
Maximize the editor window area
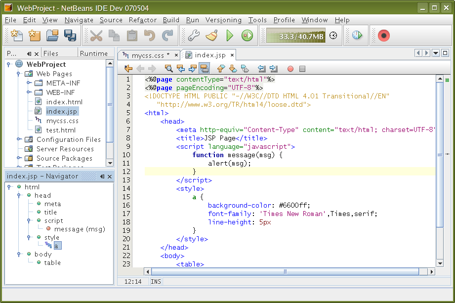pyautogui.click(x=445, y=53)
